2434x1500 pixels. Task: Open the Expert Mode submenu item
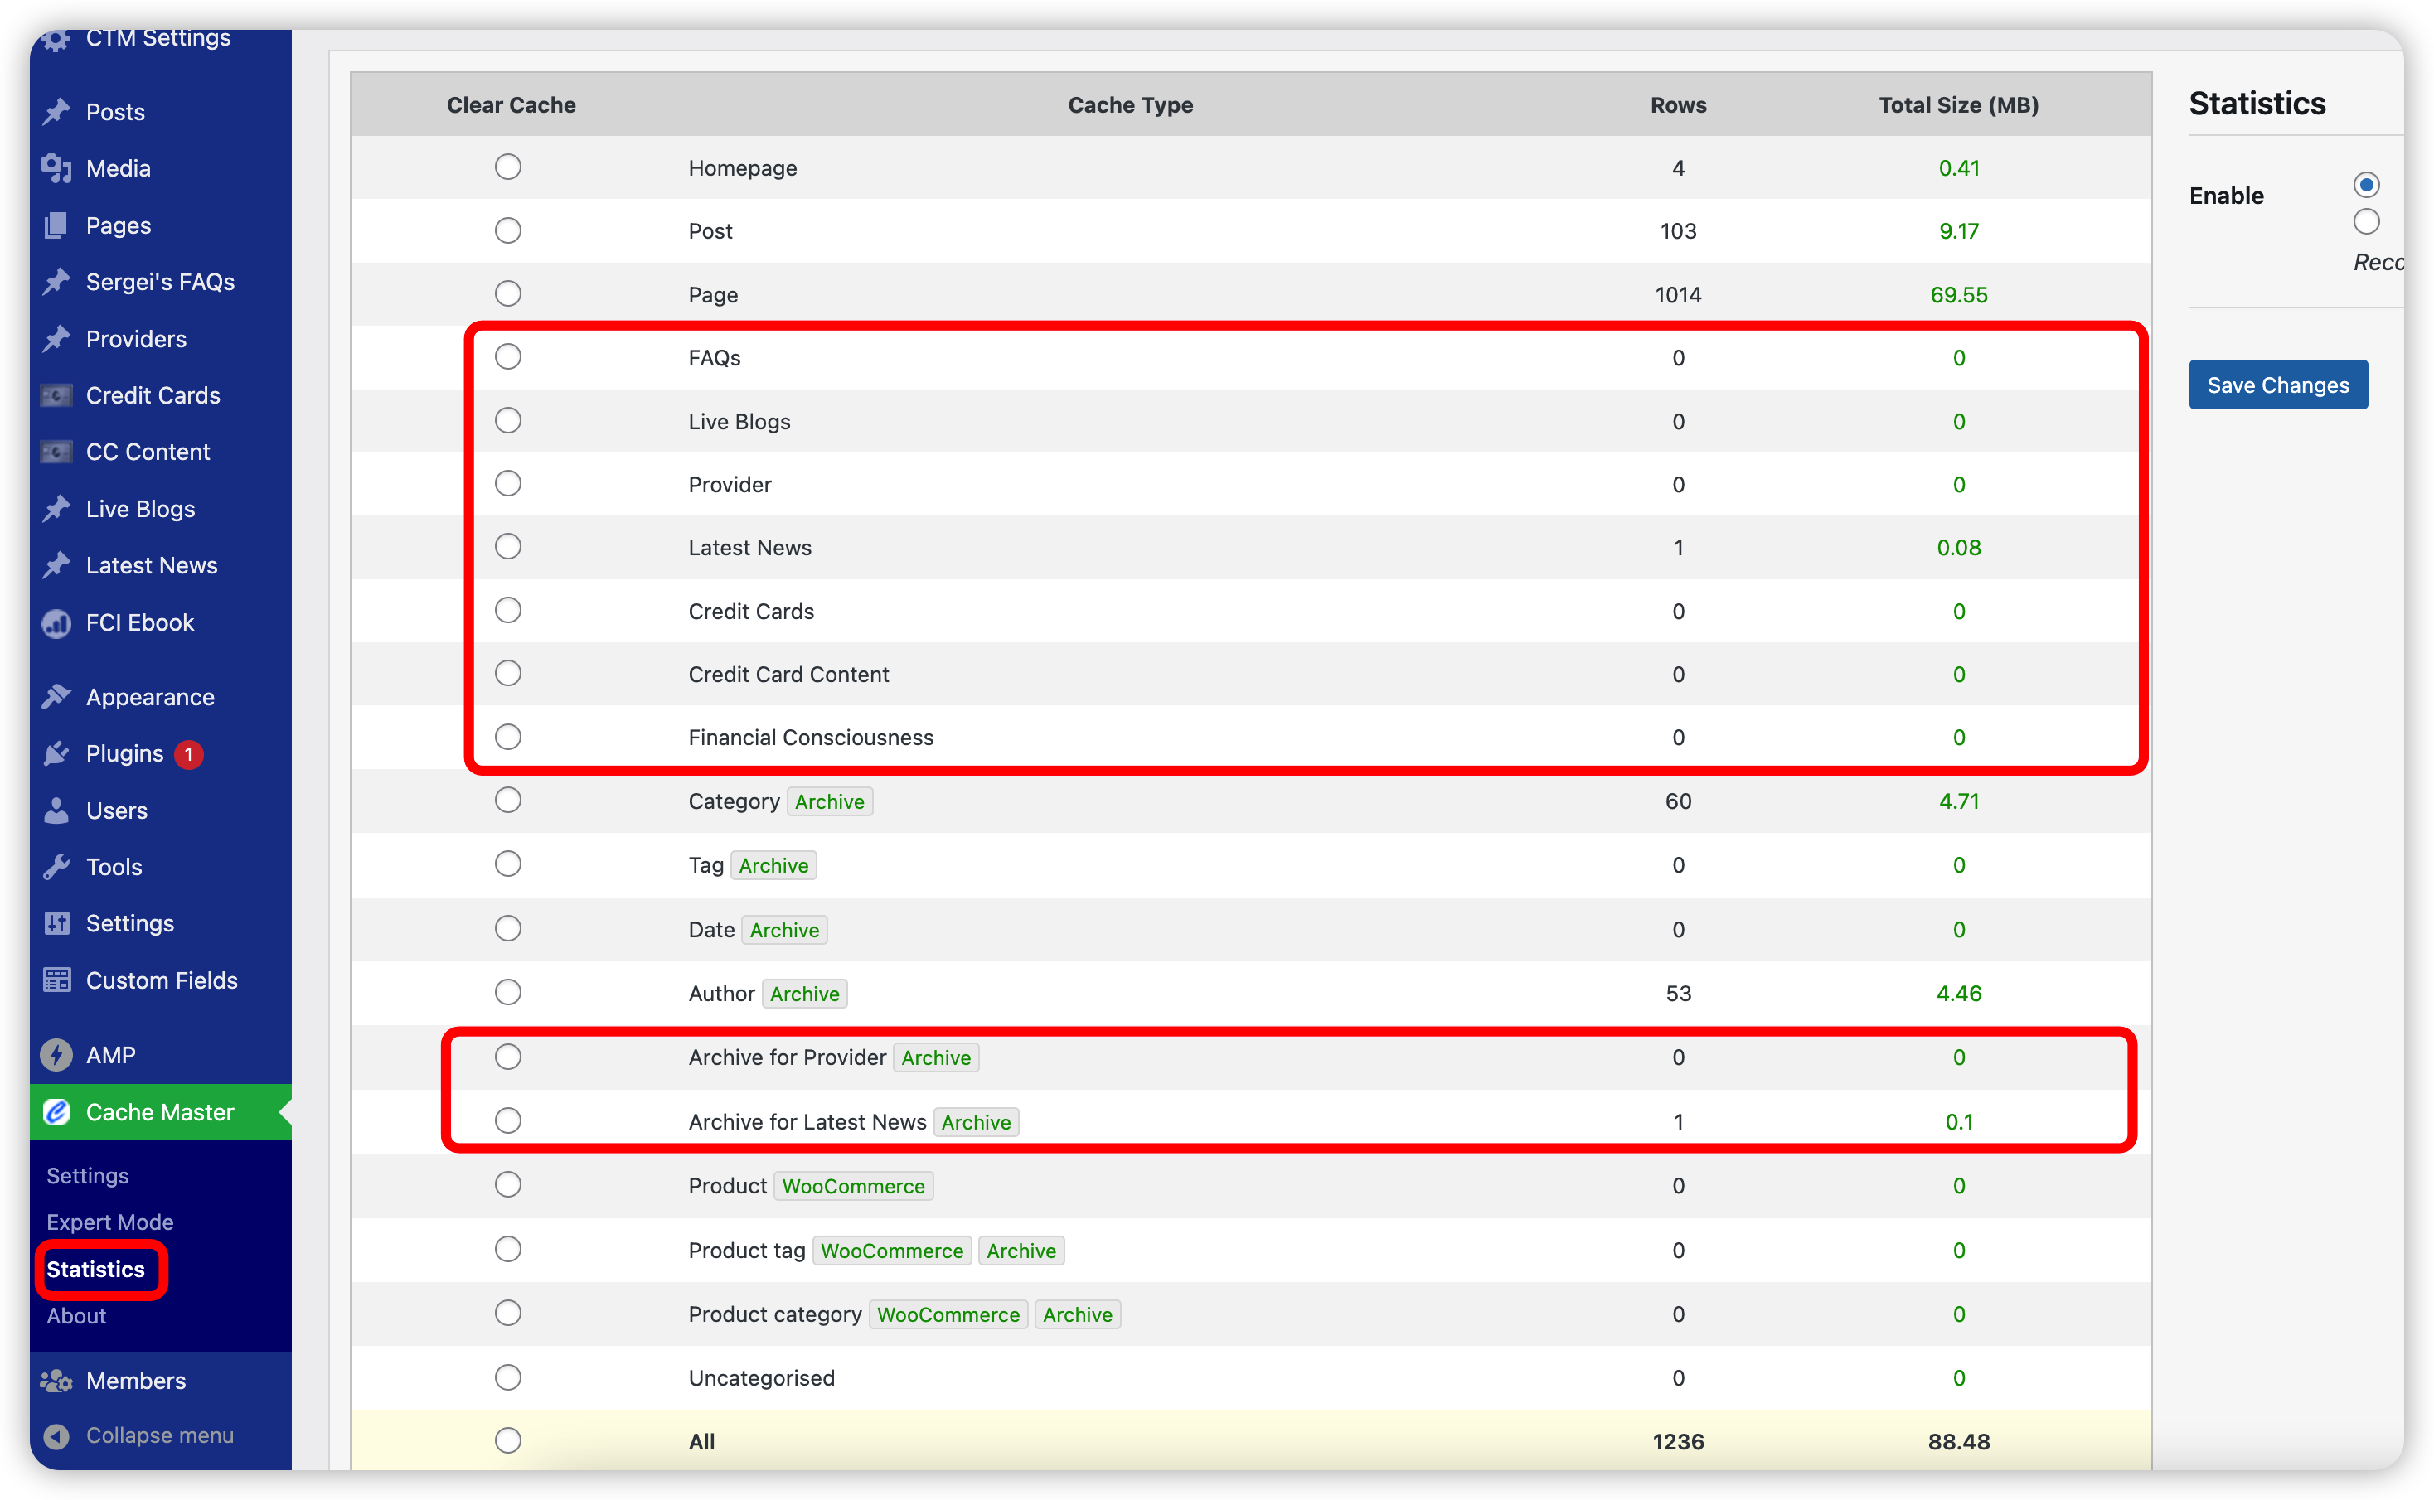coord(109,1222)
